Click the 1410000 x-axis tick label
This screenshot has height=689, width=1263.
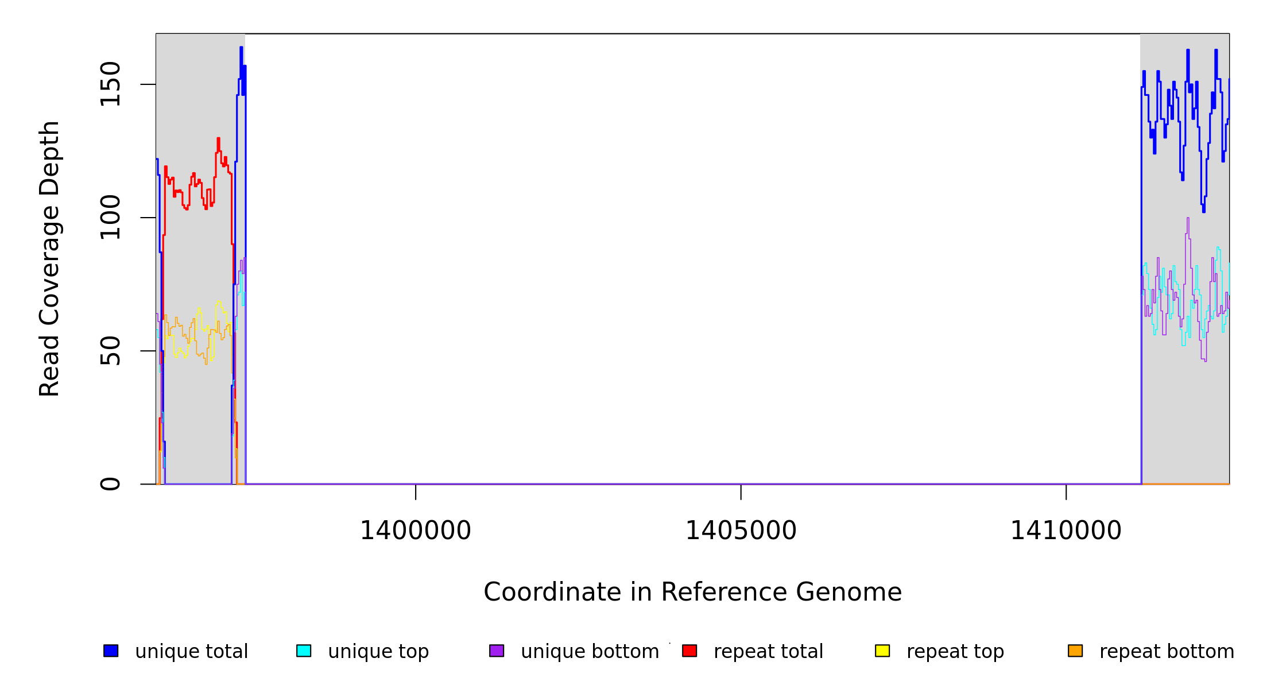coord(1066,531)
